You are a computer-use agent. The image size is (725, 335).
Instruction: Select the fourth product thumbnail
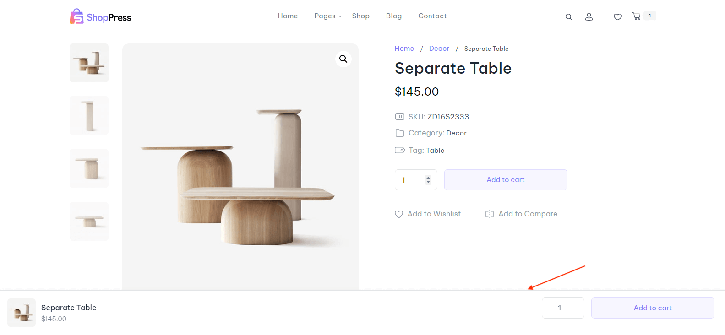tap(89, 222)
